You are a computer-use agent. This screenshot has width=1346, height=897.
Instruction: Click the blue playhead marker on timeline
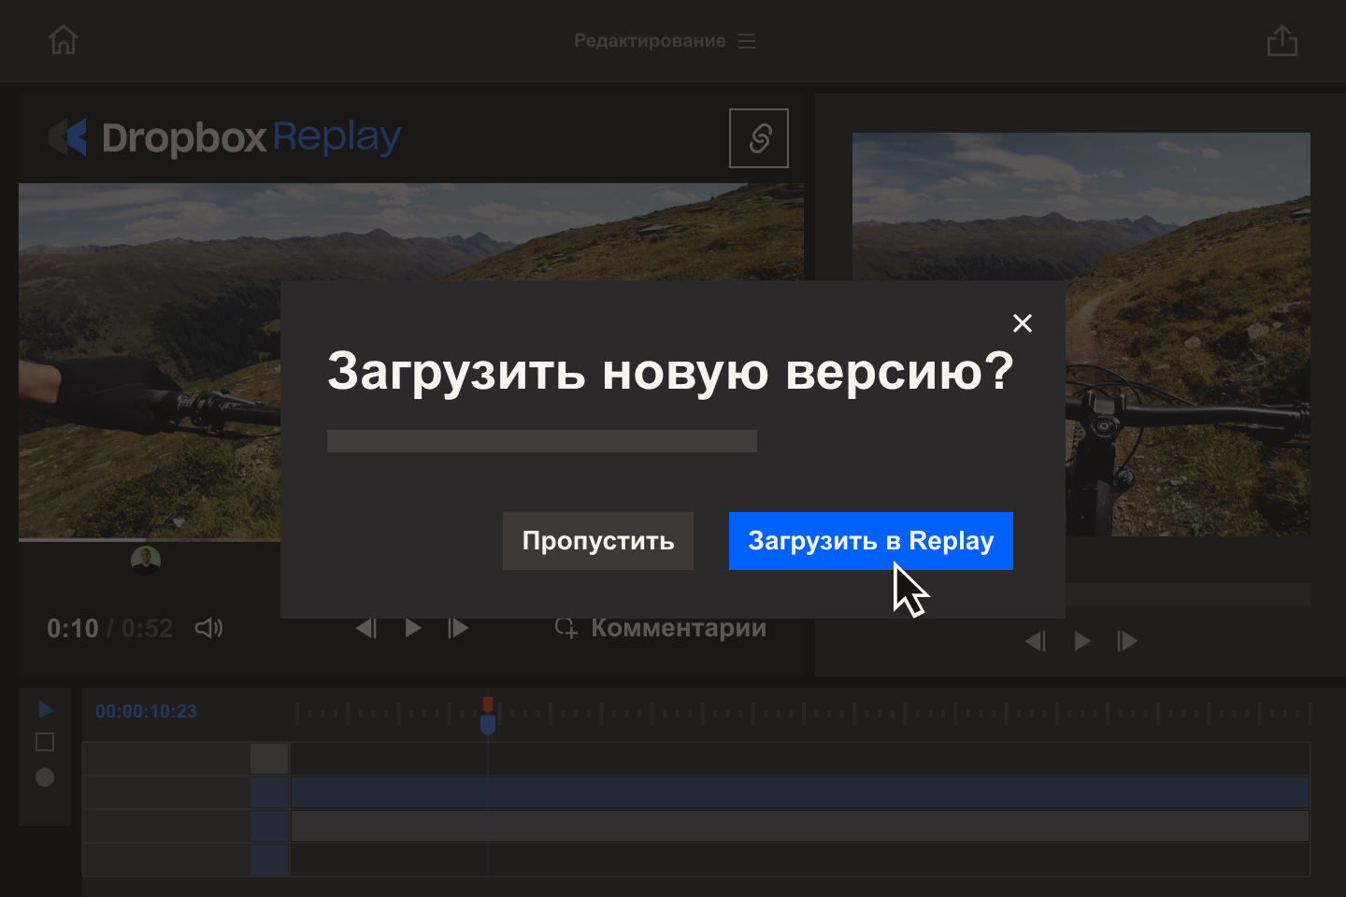click(488, 724)
